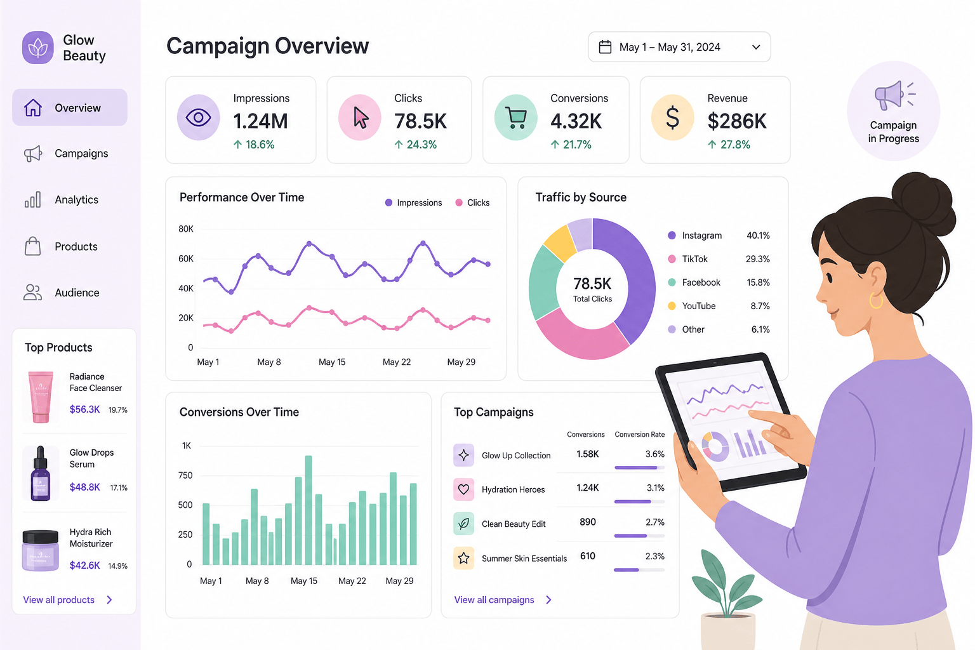Click the Glow Up Collection conversion rate bar
The height and width of the screenshot is (650, 975).
click(x=639, y=468)
